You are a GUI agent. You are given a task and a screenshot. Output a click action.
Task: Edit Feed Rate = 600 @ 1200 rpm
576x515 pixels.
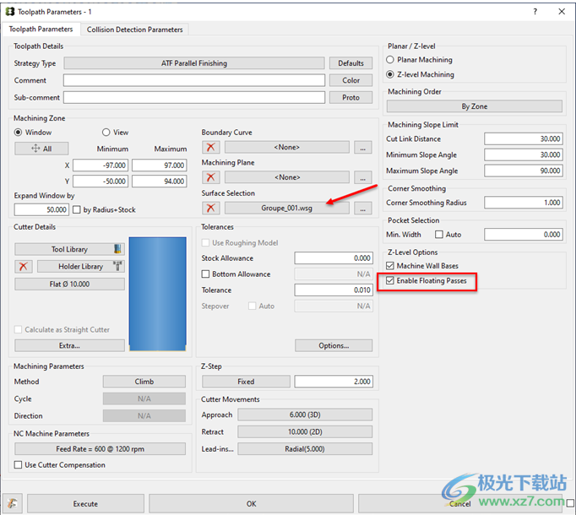click(100, 449)
